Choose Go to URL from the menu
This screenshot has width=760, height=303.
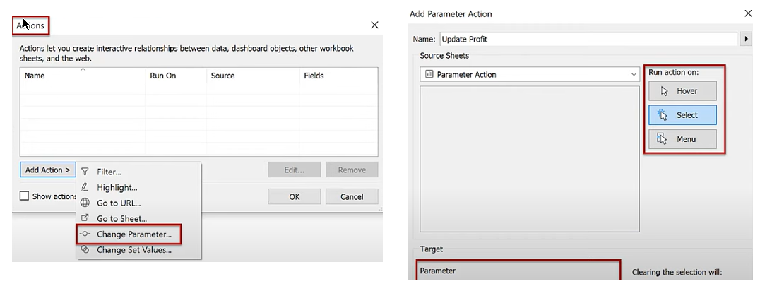pyautogui.click(x=119, y=203)
